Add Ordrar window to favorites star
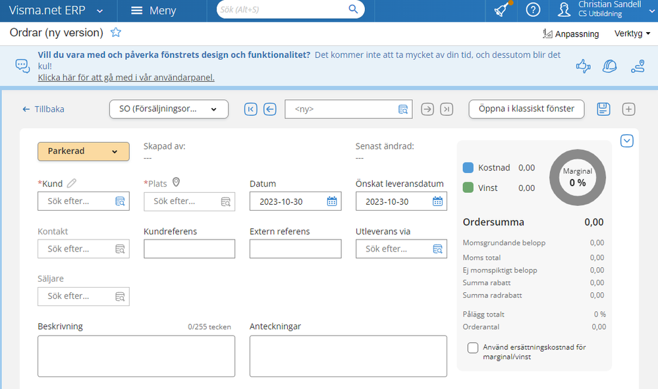 [x=116, y=32]
